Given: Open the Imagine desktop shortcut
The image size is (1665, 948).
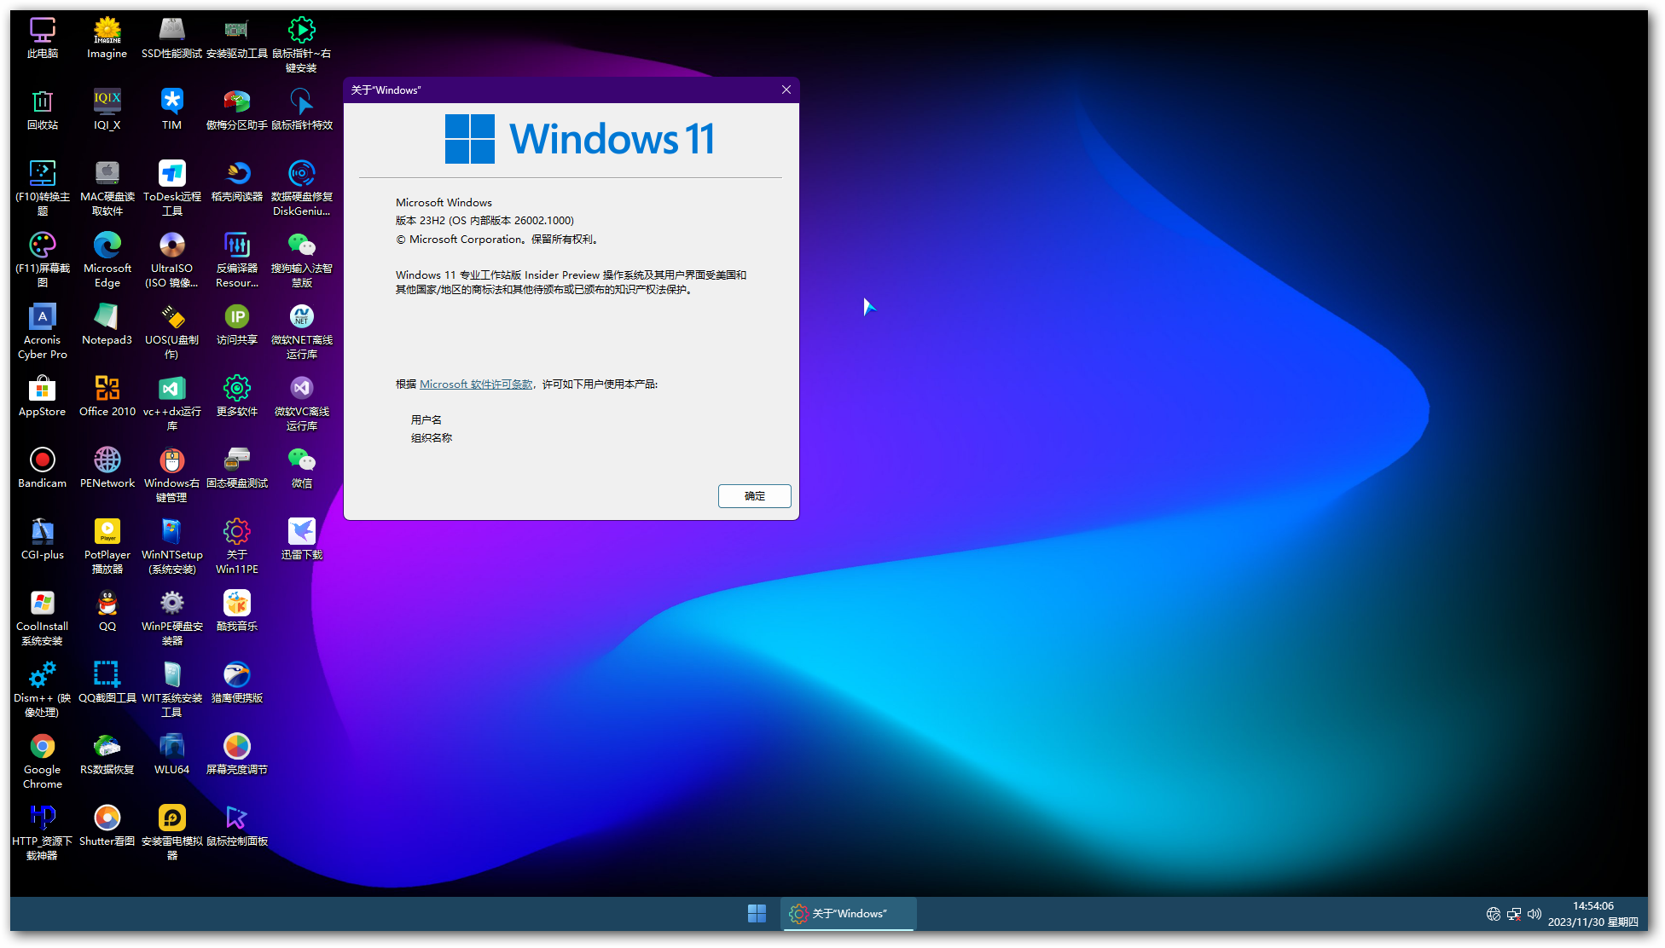Looking at the screenshot, I should (x=107, y=38).
